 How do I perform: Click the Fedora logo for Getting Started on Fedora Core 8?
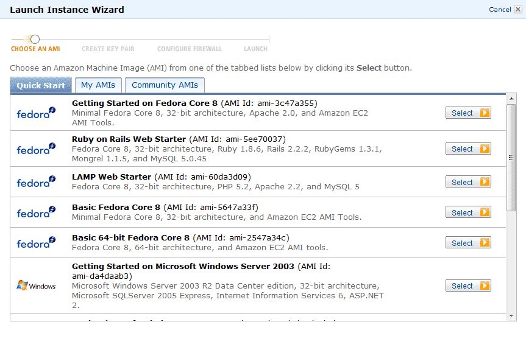pyautogui.click(x=36, y=113)
